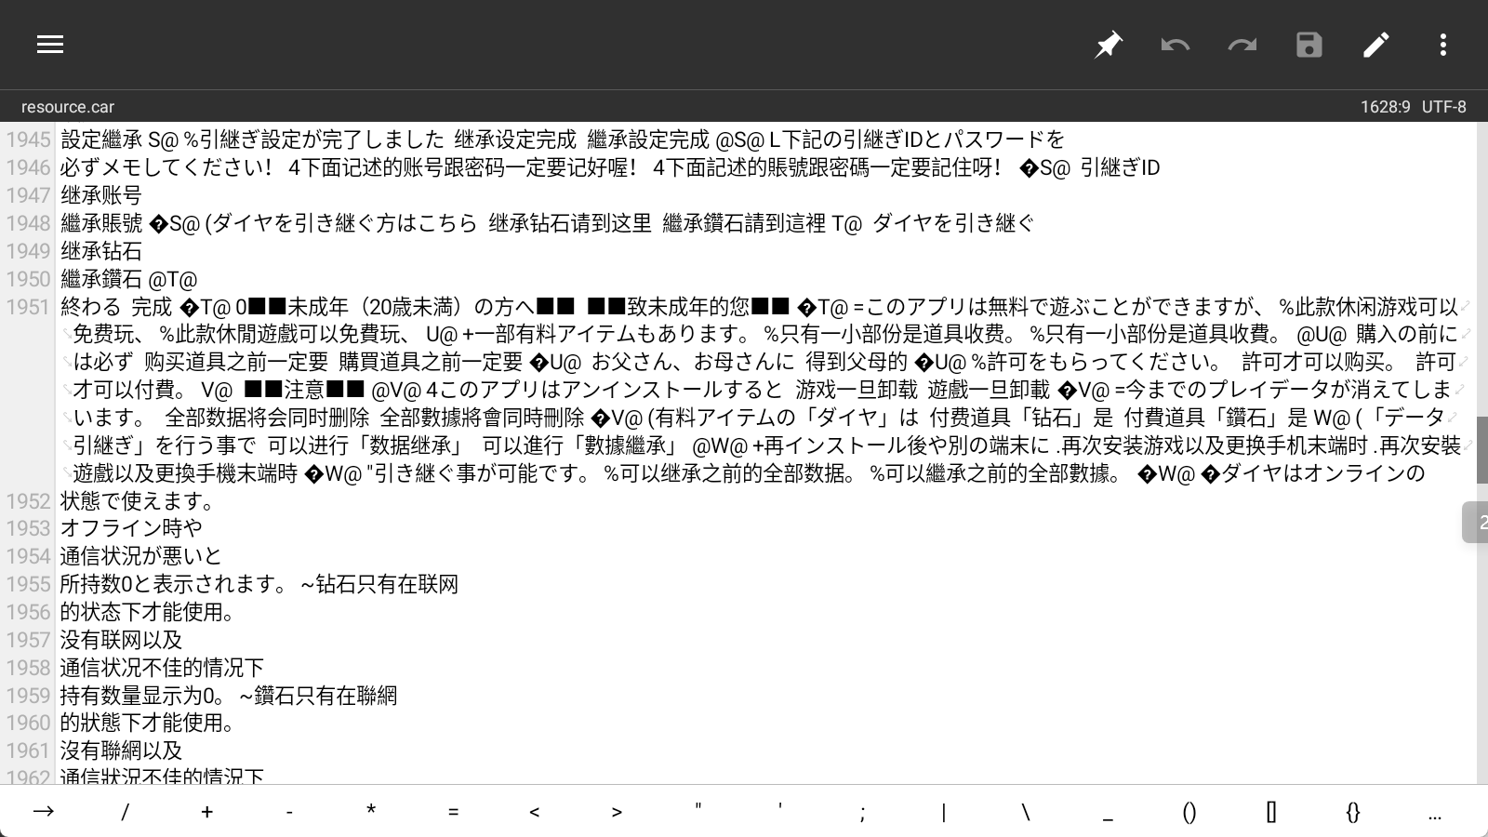Viewport: 1488px width, 837px height.
Task: Insert the pipe character from the symbol bar
Action: tap(943, 811)
